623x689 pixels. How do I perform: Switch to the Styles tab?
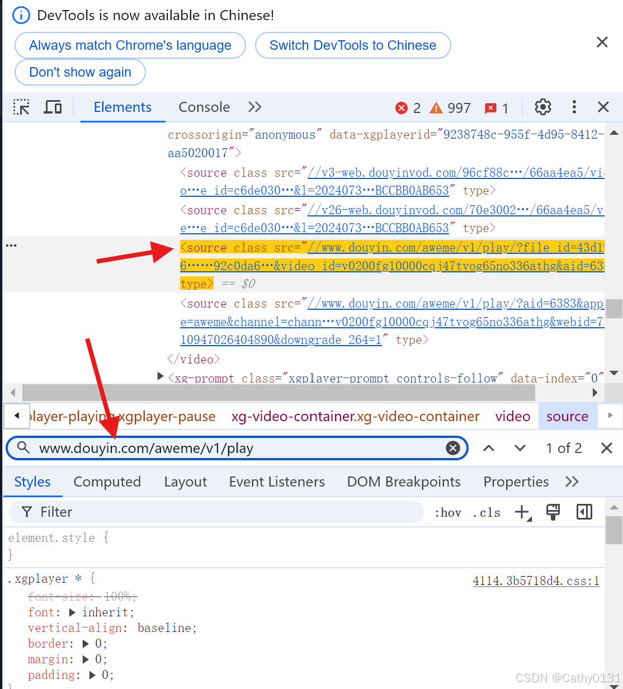pyautogui.click(x=32, y=482)
